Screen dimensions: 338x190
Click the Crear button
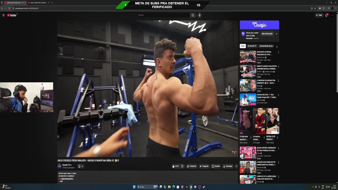(319, 15)
